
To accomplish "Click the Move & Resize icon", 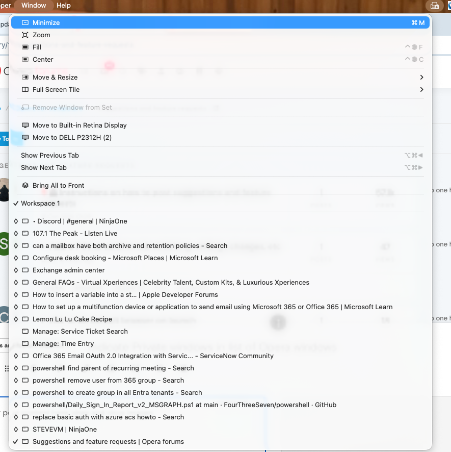I will tap(25, 77).
